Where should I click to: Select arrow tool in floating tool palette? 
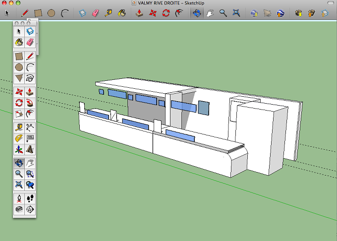tap(19, 32)
